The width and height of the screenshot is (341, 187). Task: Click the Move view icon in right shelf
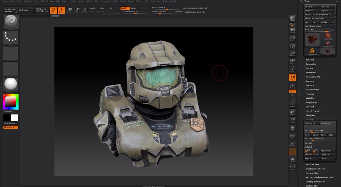[x=292, y=113]
